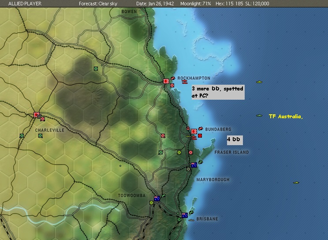The width and height of the screenshot is (328, 240).
Task: Select the gray land unit below Maryborough flag
Action: (x=189, y=169)
